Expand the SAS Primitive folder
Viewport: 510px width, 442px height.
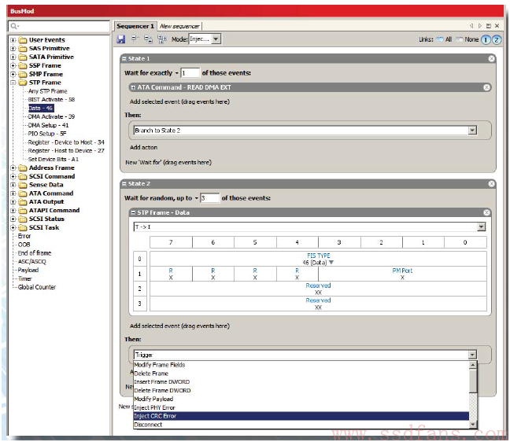[x=13, y=49]
